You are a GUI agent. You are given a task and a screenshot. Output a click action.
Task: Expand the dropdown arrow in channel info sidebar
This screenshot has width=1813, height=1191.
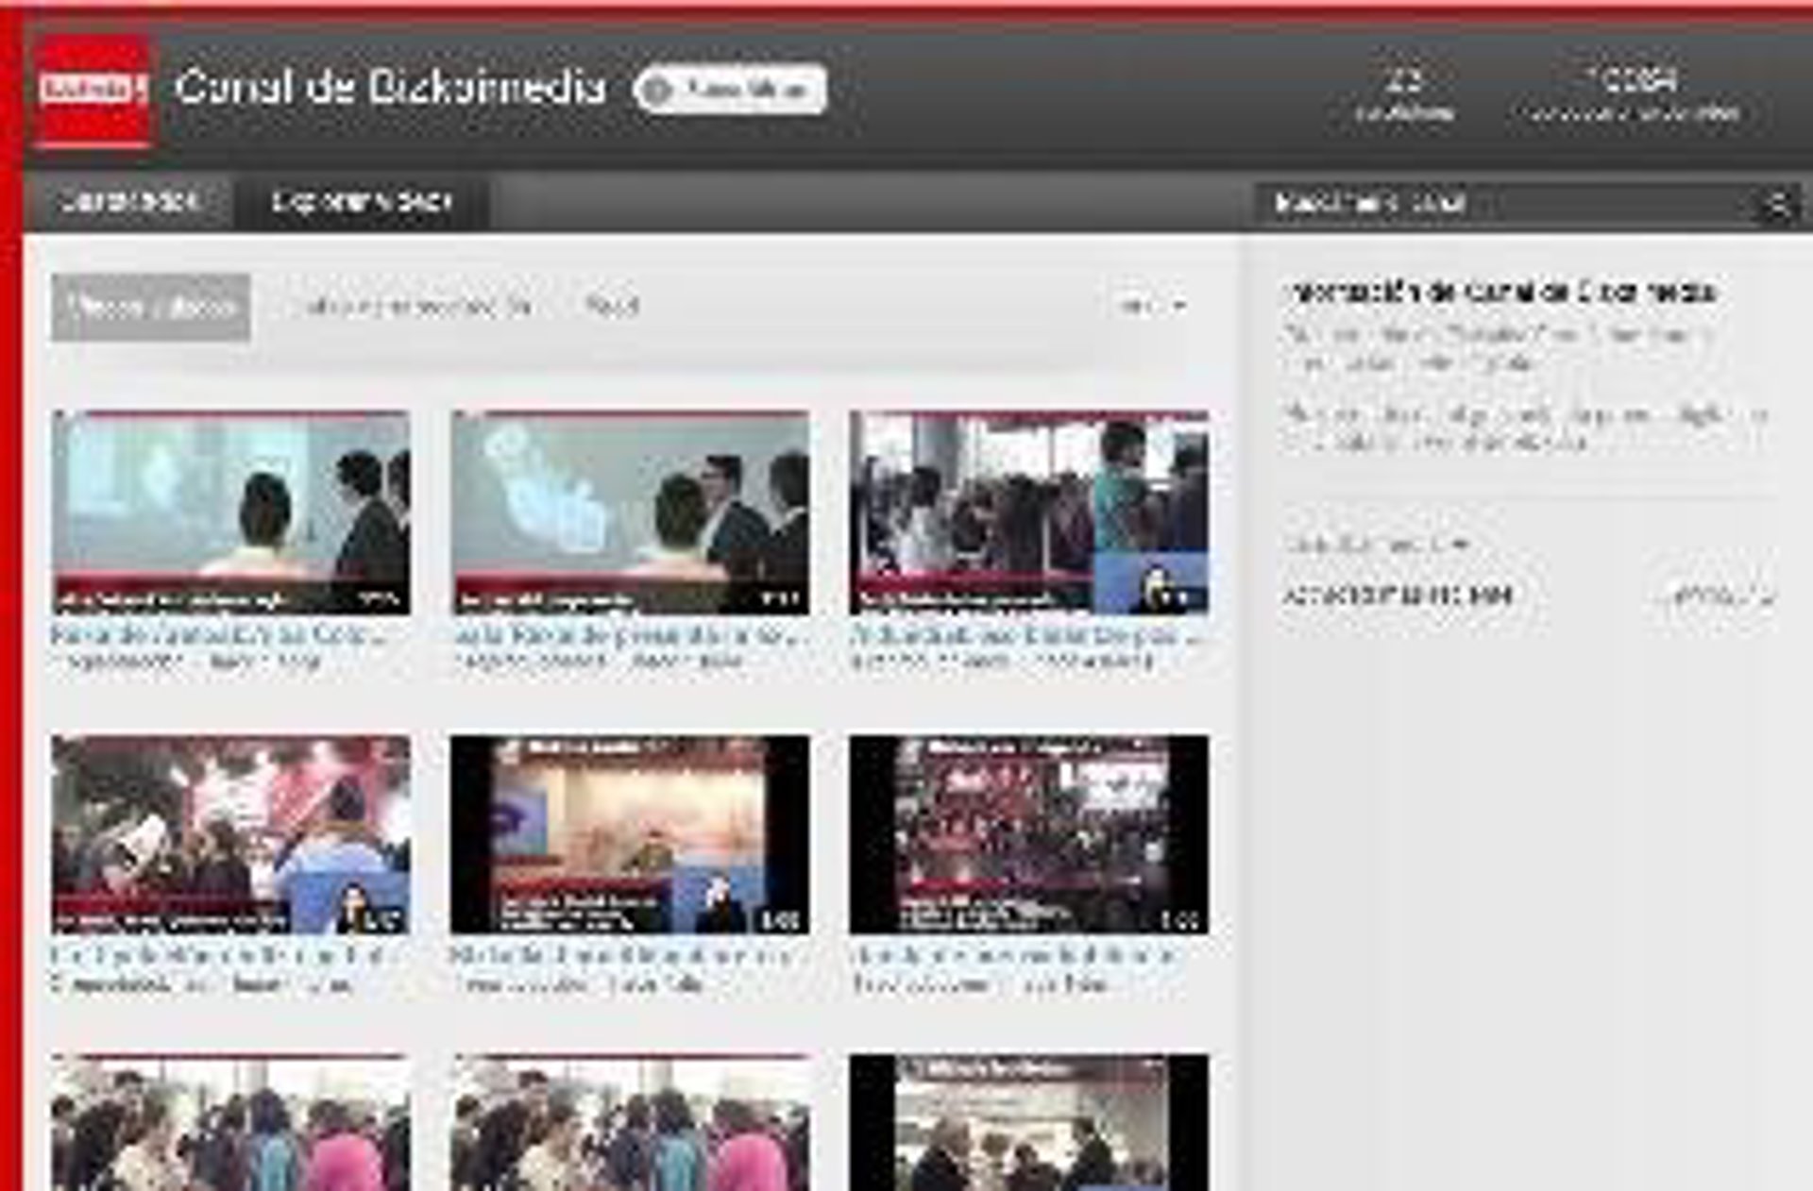tap(1460, 544)
